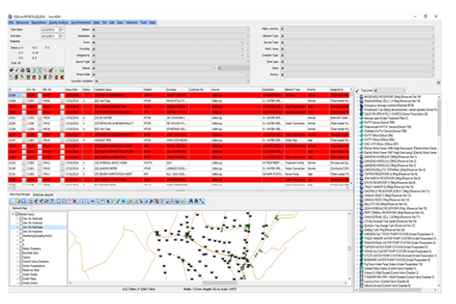Click the yellow folder icon near map toolbar end
This screenshot has width=456, height=304.
(182, 201)
